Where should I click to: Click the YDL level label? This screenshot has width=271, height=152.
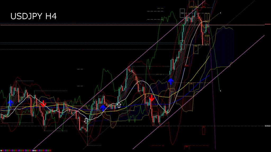196,46
